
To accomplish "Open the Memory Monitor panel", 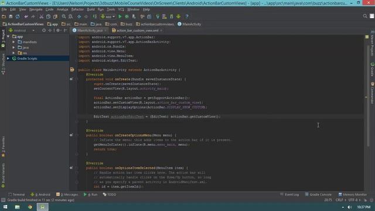I will (353, 195).
